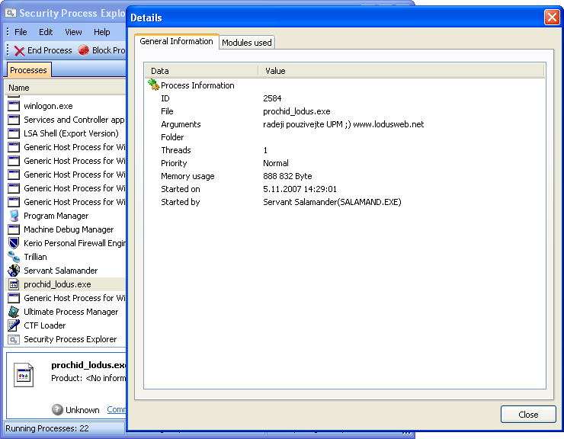Image resolution: width=564 pixels, height=439 pixels.
Task: Click the Process Information puzzle icon
Action: [x=154, y=85]
